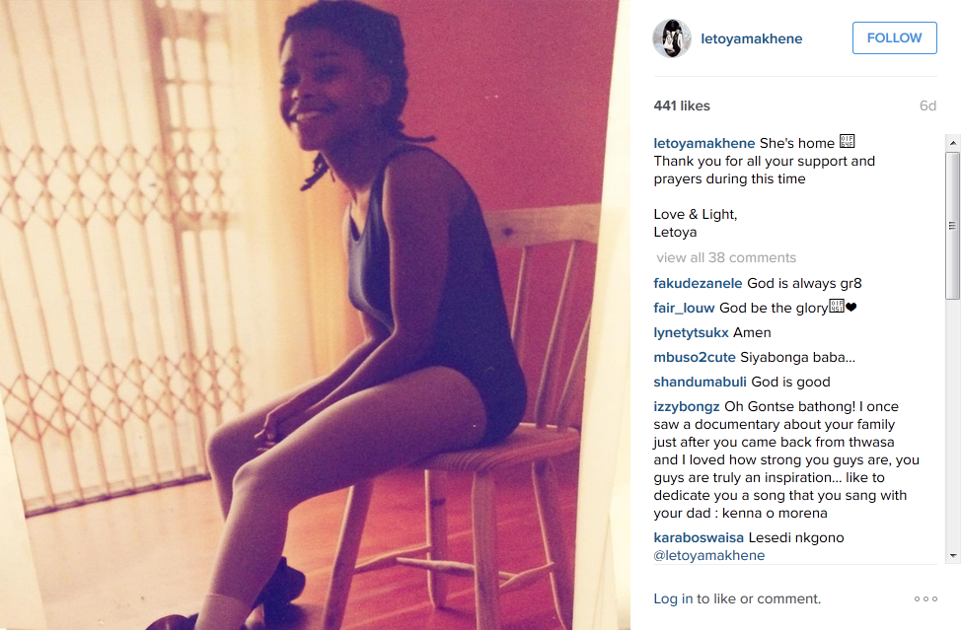Click the comments scrollbar thumb
The width and height of the screenshot is (961, 630).
coord(952,226)
